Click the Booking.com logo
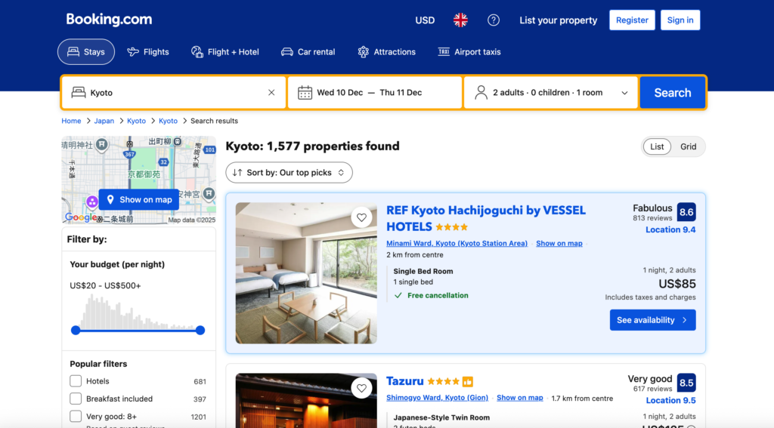774x428 pixels. (109, 20)
